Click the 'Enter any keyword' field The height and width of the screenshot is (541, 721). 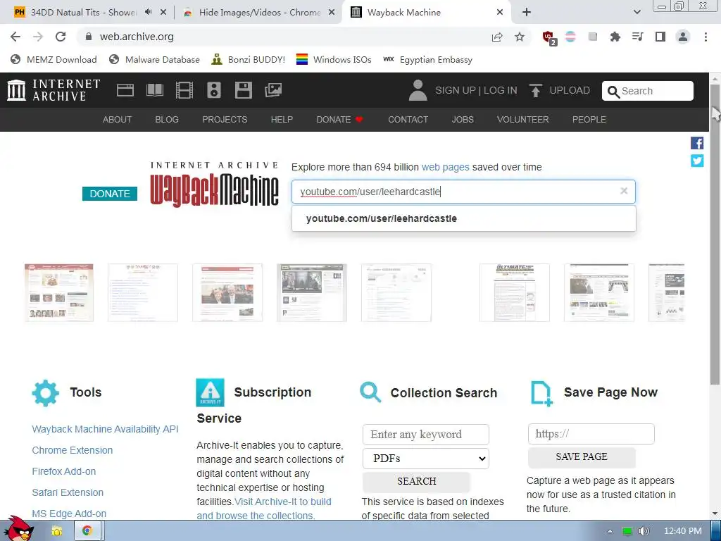[426, 434]
